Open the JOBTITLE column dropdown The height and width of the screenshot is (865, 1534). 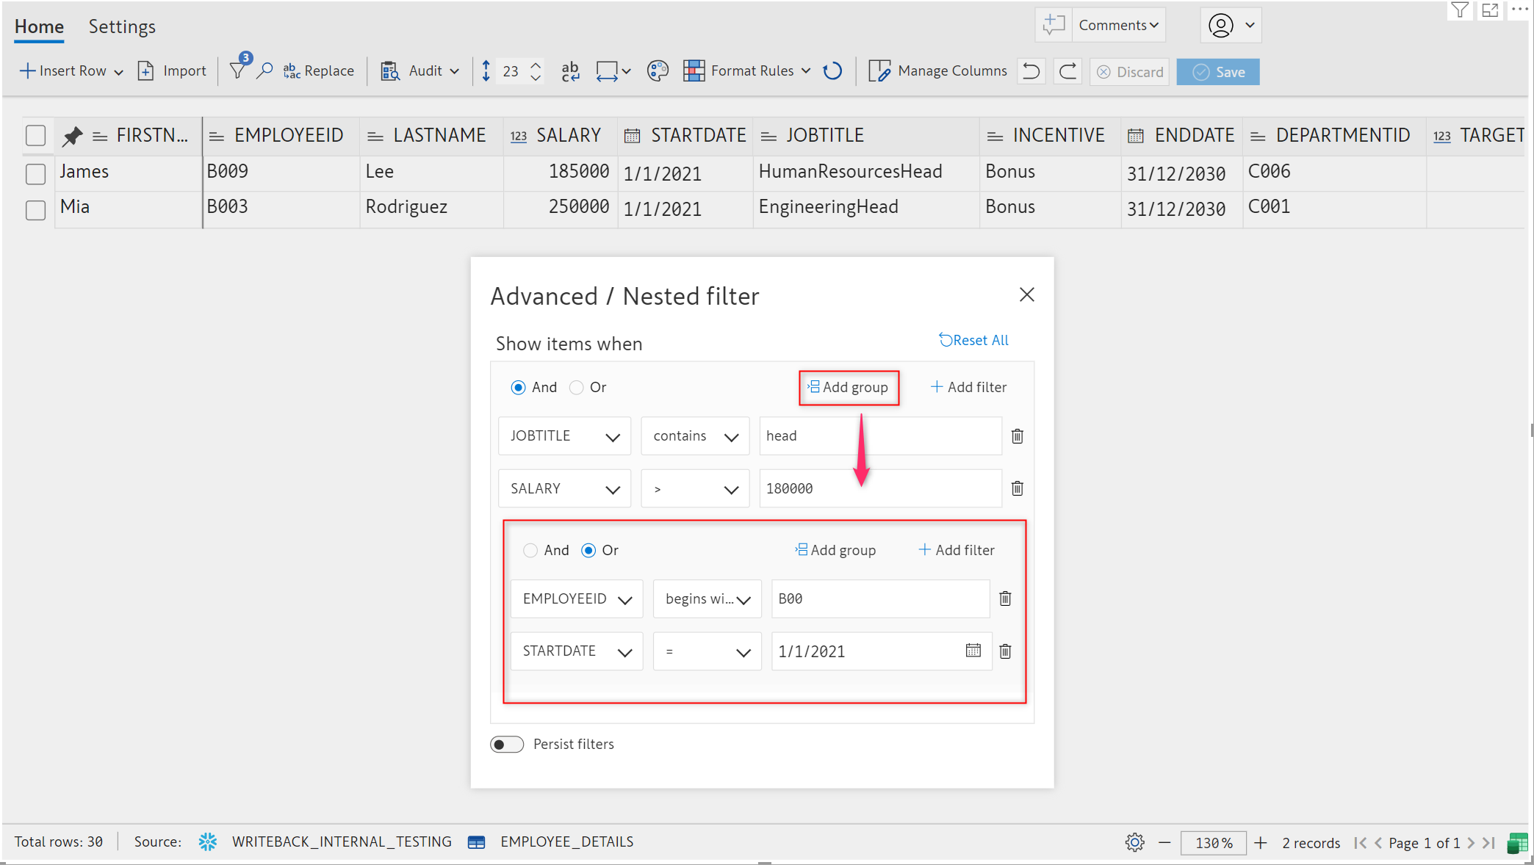point(564,436)
